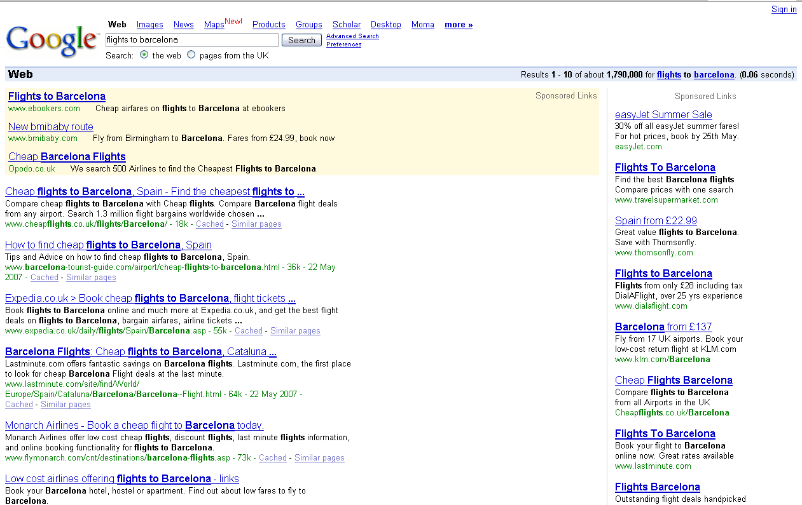Switch to the Desktop search tab

386,25
